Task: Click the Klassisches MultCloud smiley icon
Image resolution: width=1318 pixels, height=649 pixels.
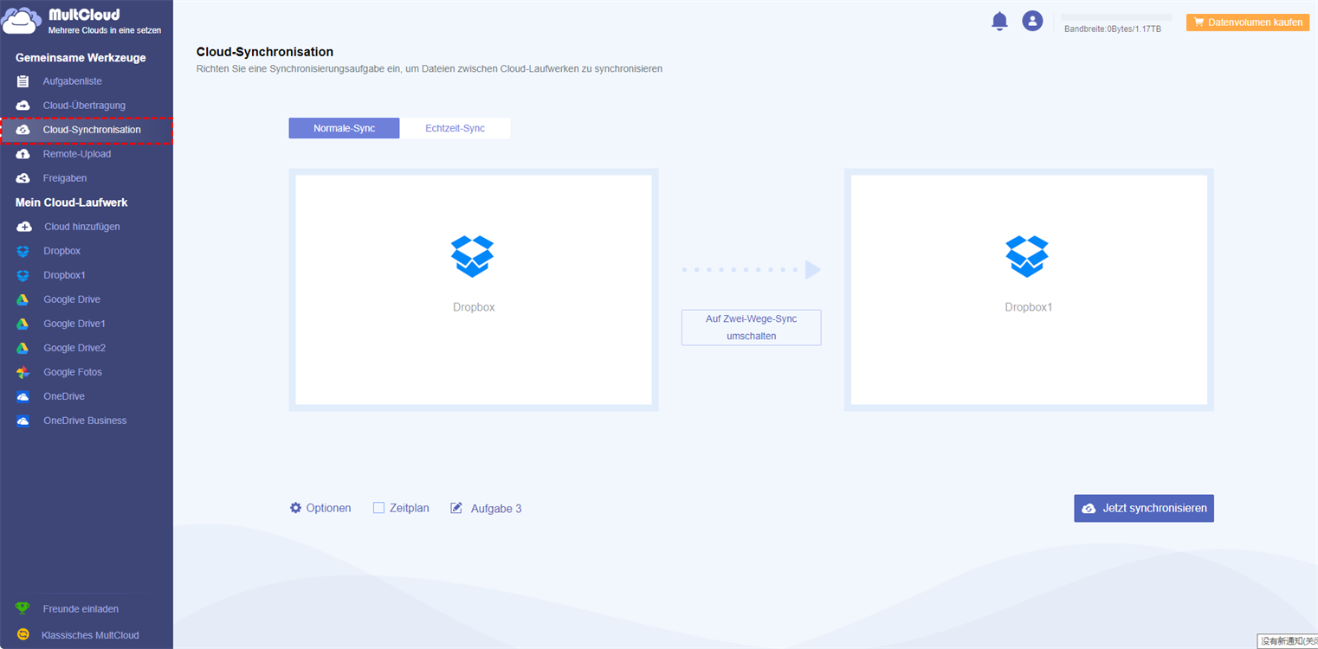Action: point(23,634)
